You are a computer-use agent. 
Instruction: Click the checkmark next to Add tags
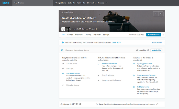[x=63, y=69]
